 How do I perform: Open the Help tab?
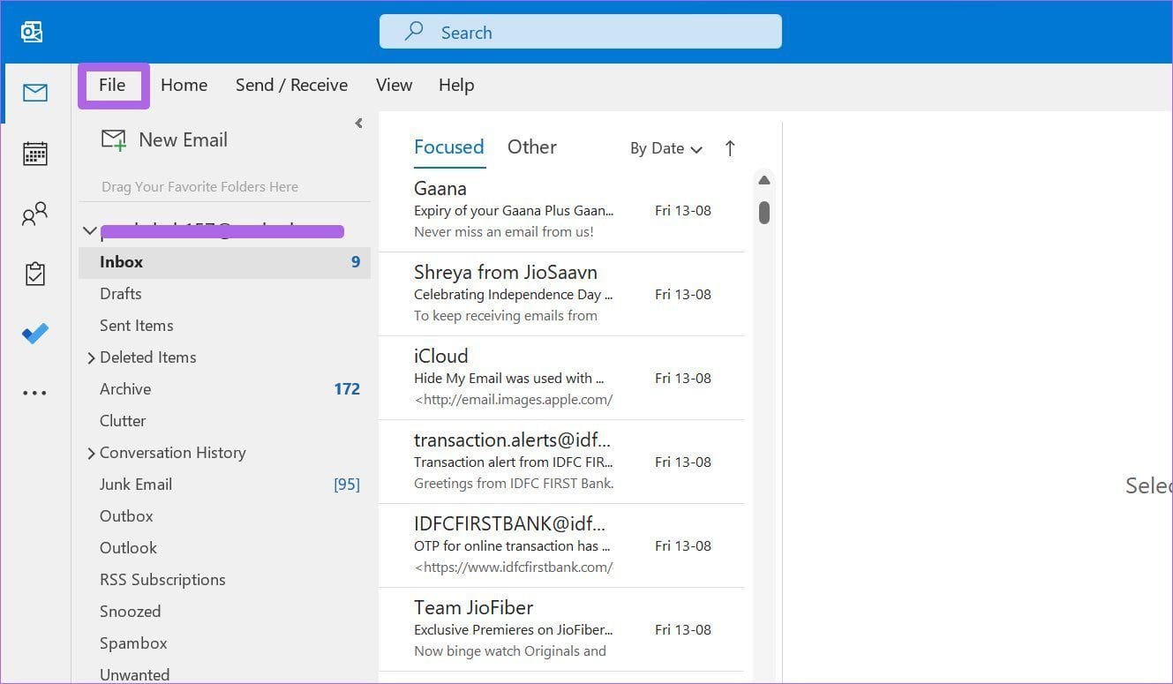click(456, 85)
